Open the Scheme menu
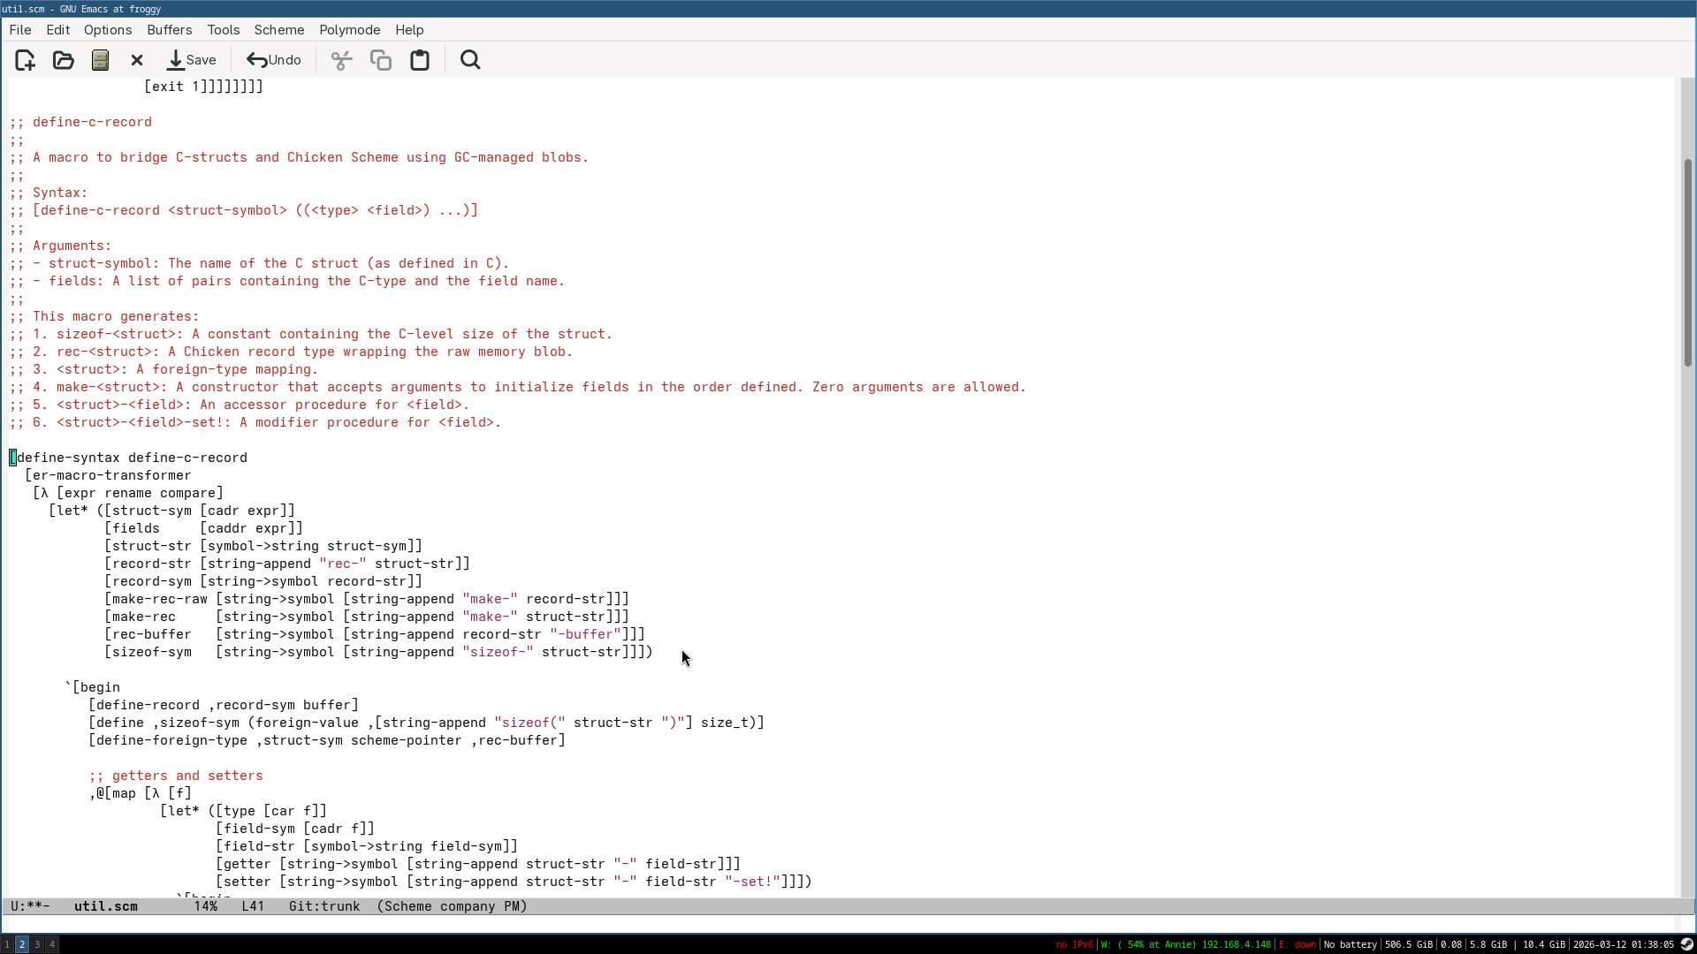Screen dimensions: 1697x954 pos(278,29)
